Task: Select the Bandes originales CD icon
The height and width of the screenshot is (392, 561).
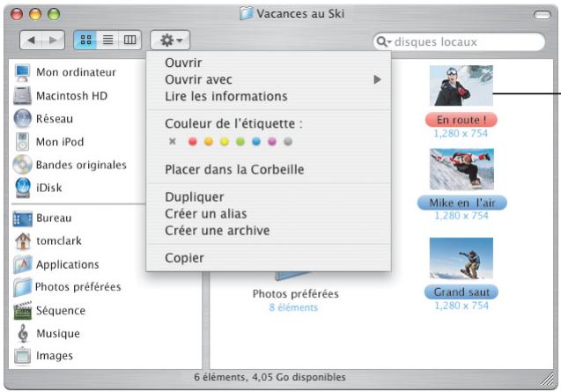Action: [22, 165]
